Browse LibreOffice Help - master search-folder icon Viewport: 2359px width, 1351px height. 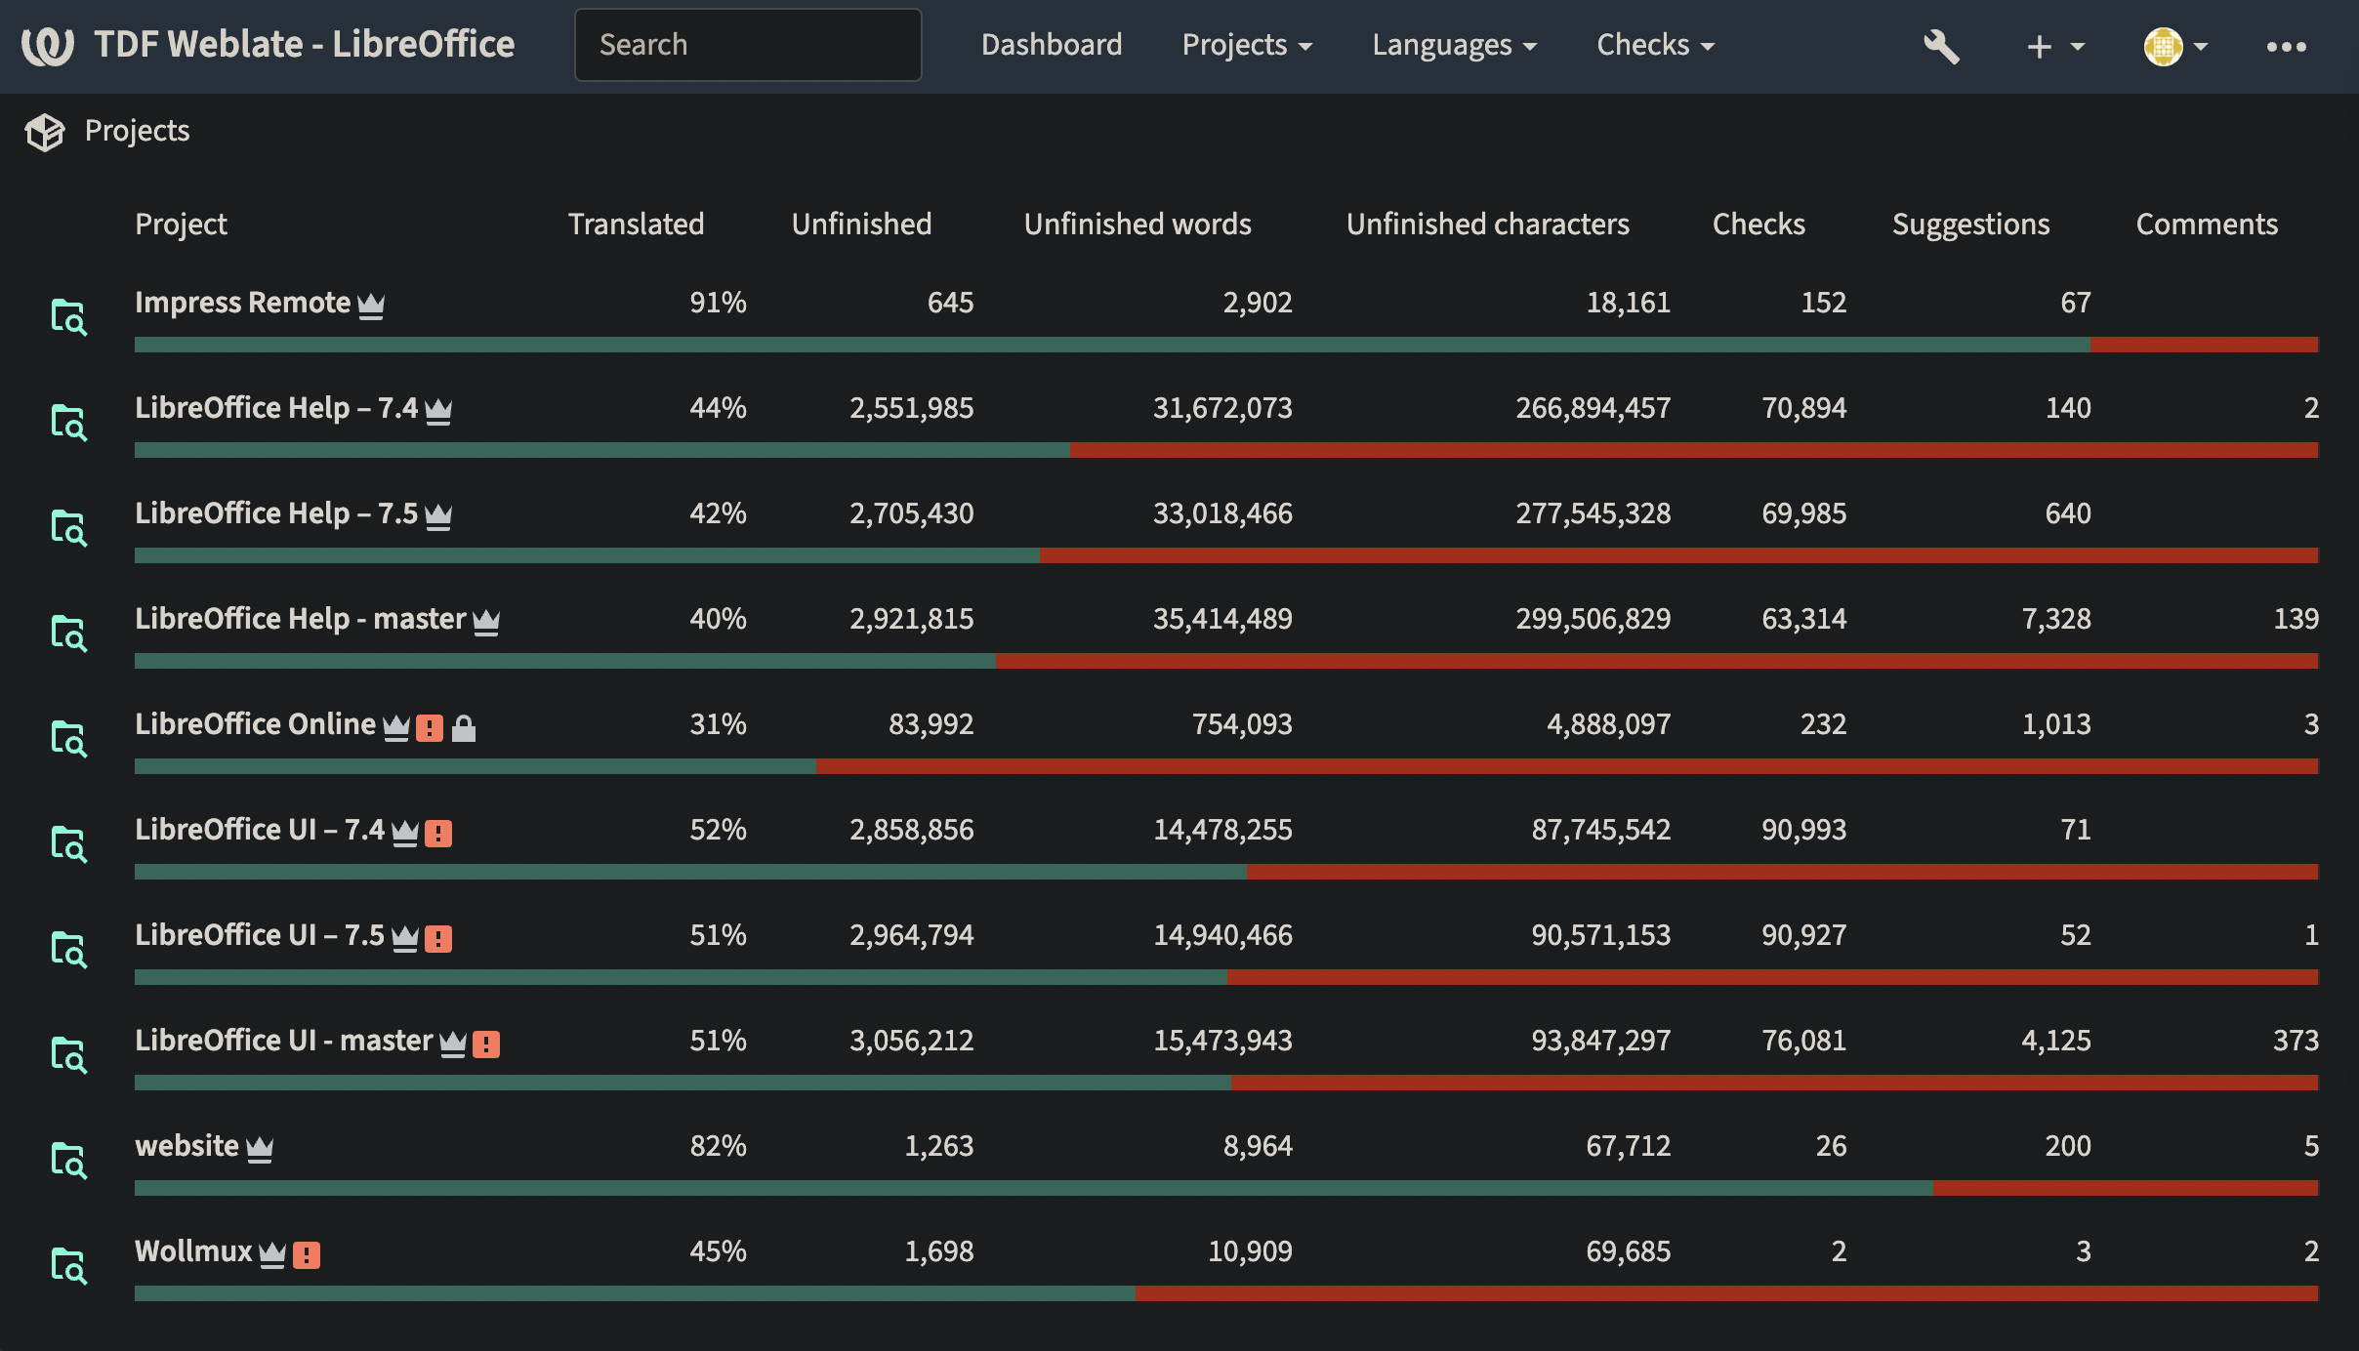pos(68,633)
